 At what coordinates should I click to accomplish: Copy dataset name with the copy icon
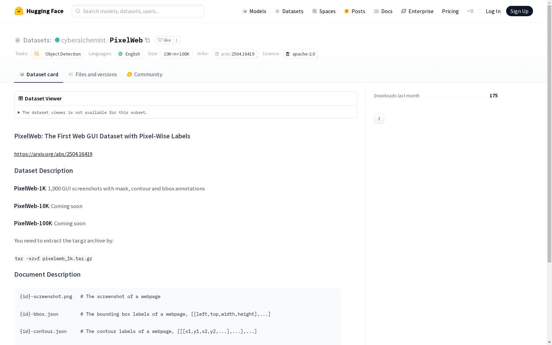(x=147, y=40)
